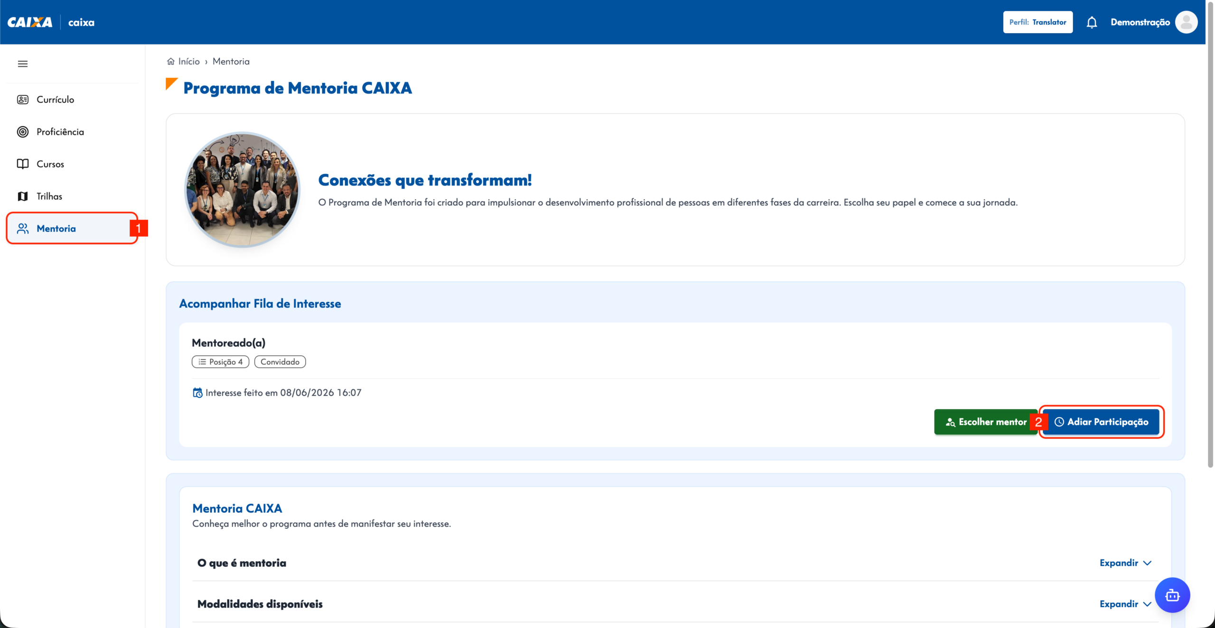This screenshot has width=1215, height=628.
Task: Click the CAIXA logo in header
Action: click(x=30, y=22)
